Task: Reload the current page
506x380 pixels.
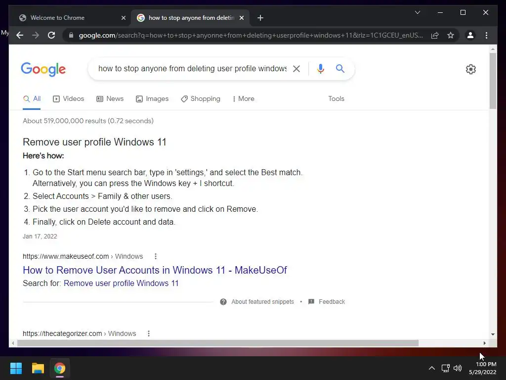Action: (51, 35)
